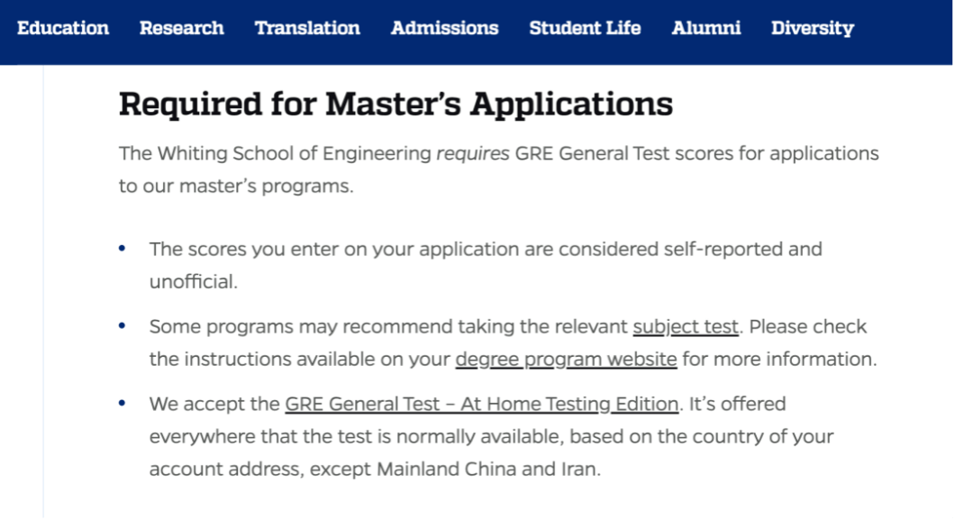Click the word unofficial in first bullet

click(x=193, y=282)
